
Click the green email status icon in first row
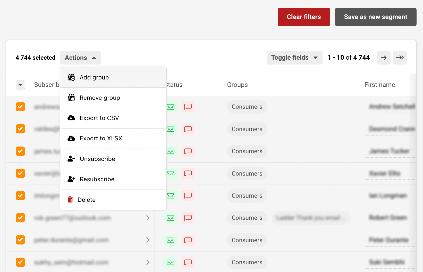pyautogui.click(x=171, y=107)
